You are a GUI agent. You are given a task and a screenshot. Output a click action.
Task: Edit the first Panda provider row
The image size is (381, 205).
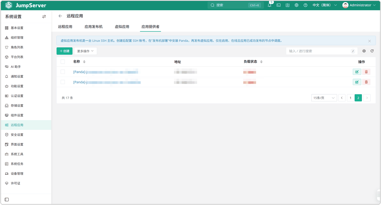pos(357,72)
